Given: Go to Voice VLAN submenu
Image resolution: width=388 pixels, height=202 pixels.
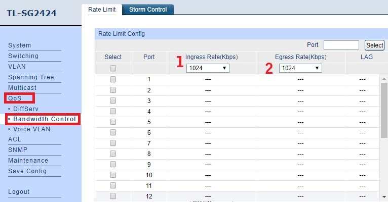Looking at the screenshot, I should 32,129.
